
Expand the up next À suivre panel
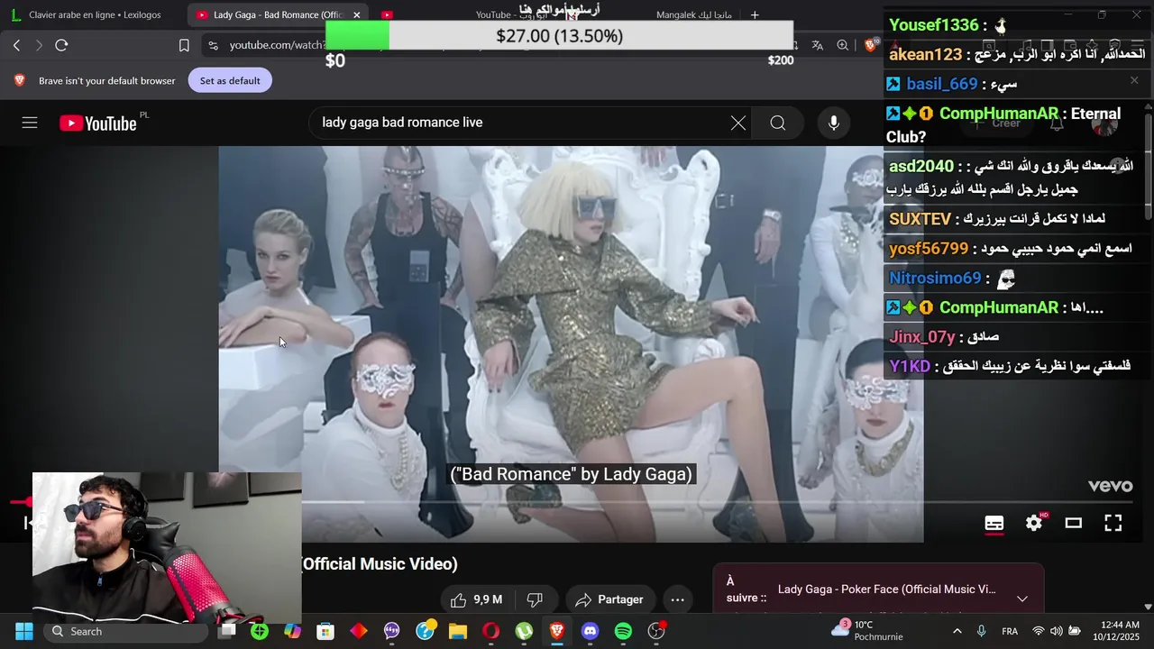point(1022,599)
